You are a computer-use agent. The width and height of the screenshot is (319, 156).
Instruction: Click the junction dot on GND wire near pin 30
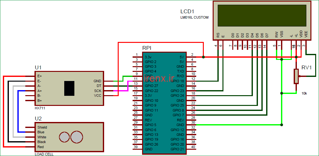[281, 125]
